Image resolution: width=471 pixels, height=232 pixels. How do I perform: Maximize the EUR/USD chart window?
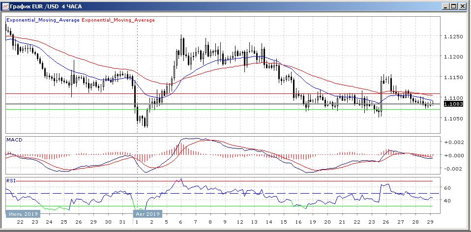[x=454, y=6]
